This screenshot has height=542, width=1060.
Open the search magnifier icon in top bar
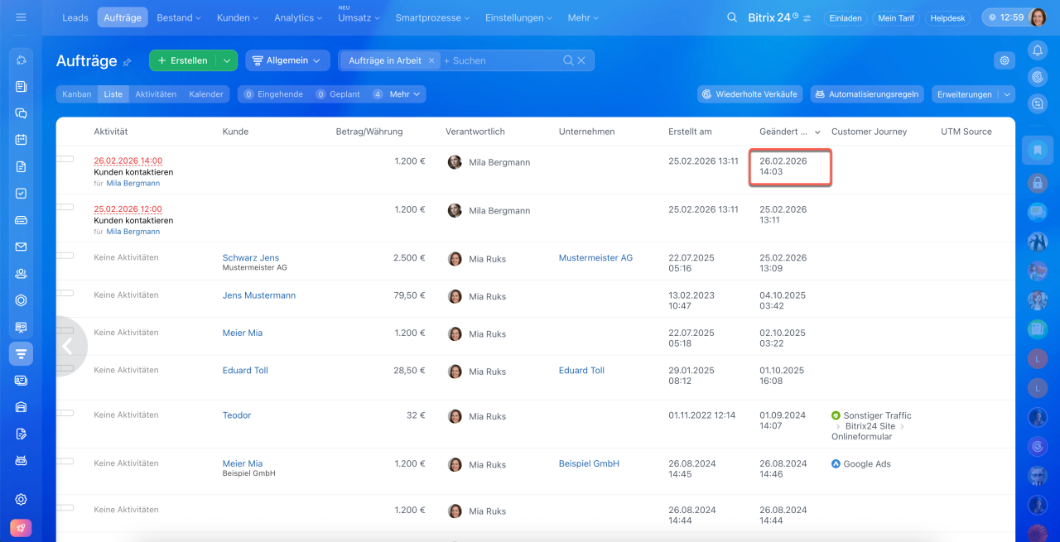pyautogui.click(x=731, y=17)
